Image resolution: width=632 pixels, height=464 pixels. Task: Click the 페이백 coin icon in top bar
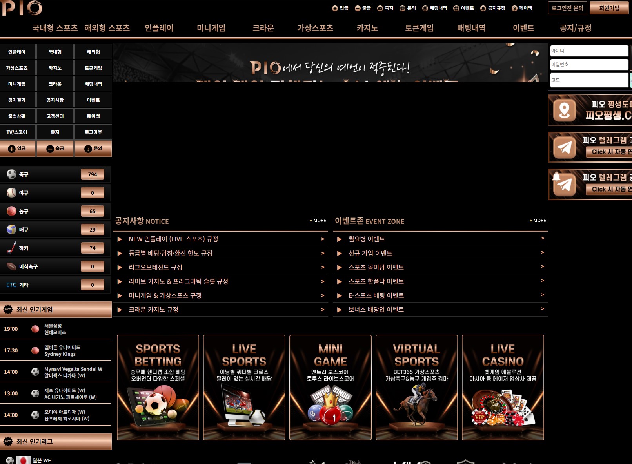click(514, 8)
